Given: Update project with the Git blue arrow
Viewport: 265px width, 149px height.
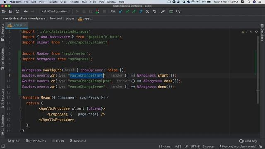Looking at the screenshot, I should [120, 12].
